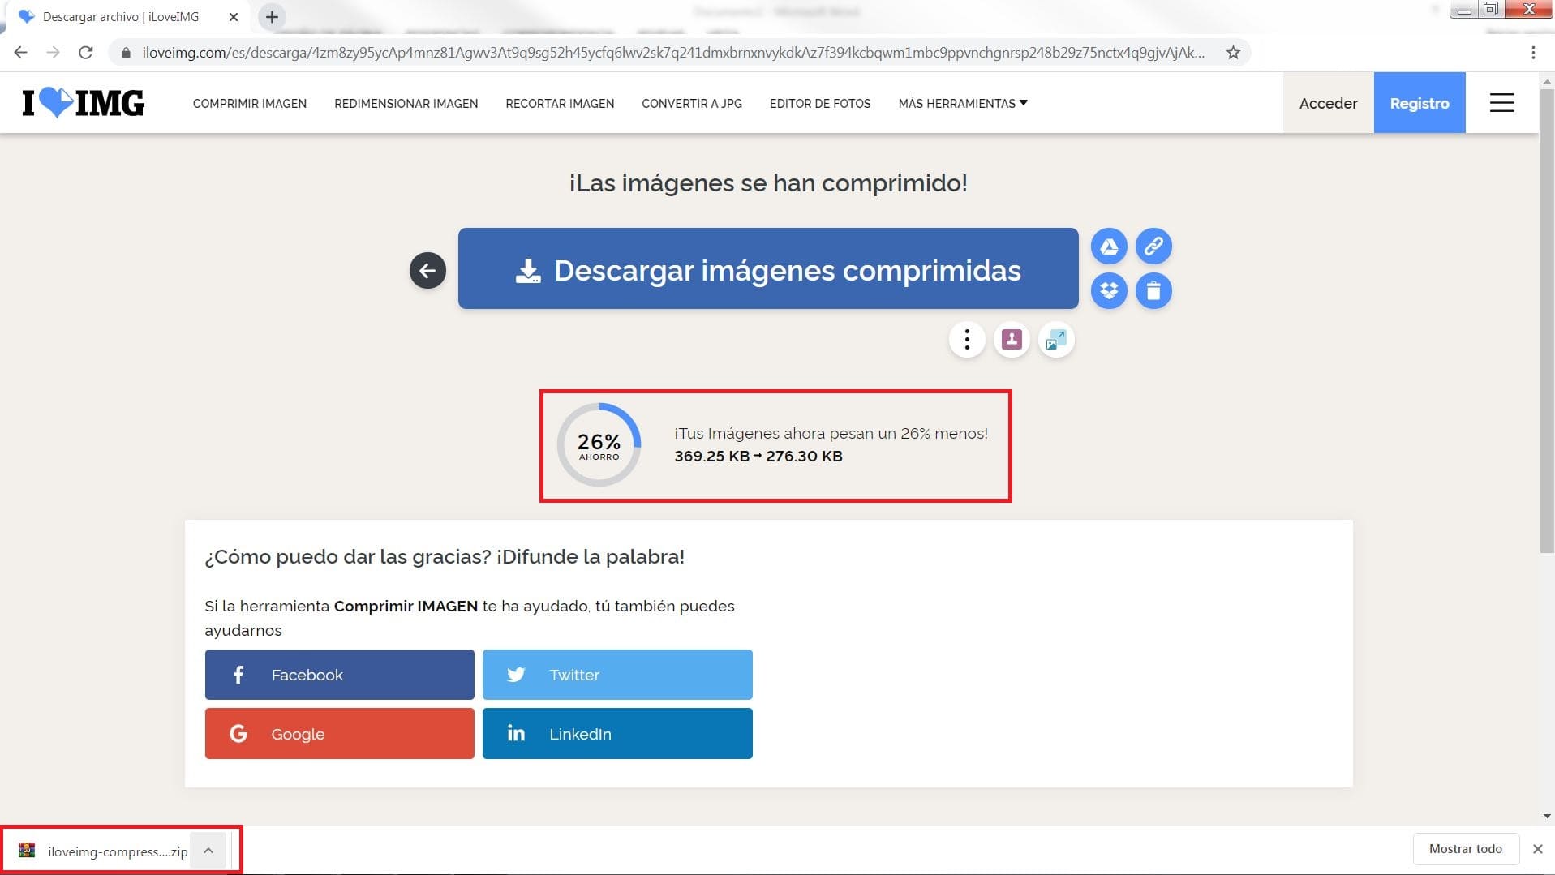Open COMPRIMIR IMAGEN tool
The image size is (1555, 875).
[250, 103]
